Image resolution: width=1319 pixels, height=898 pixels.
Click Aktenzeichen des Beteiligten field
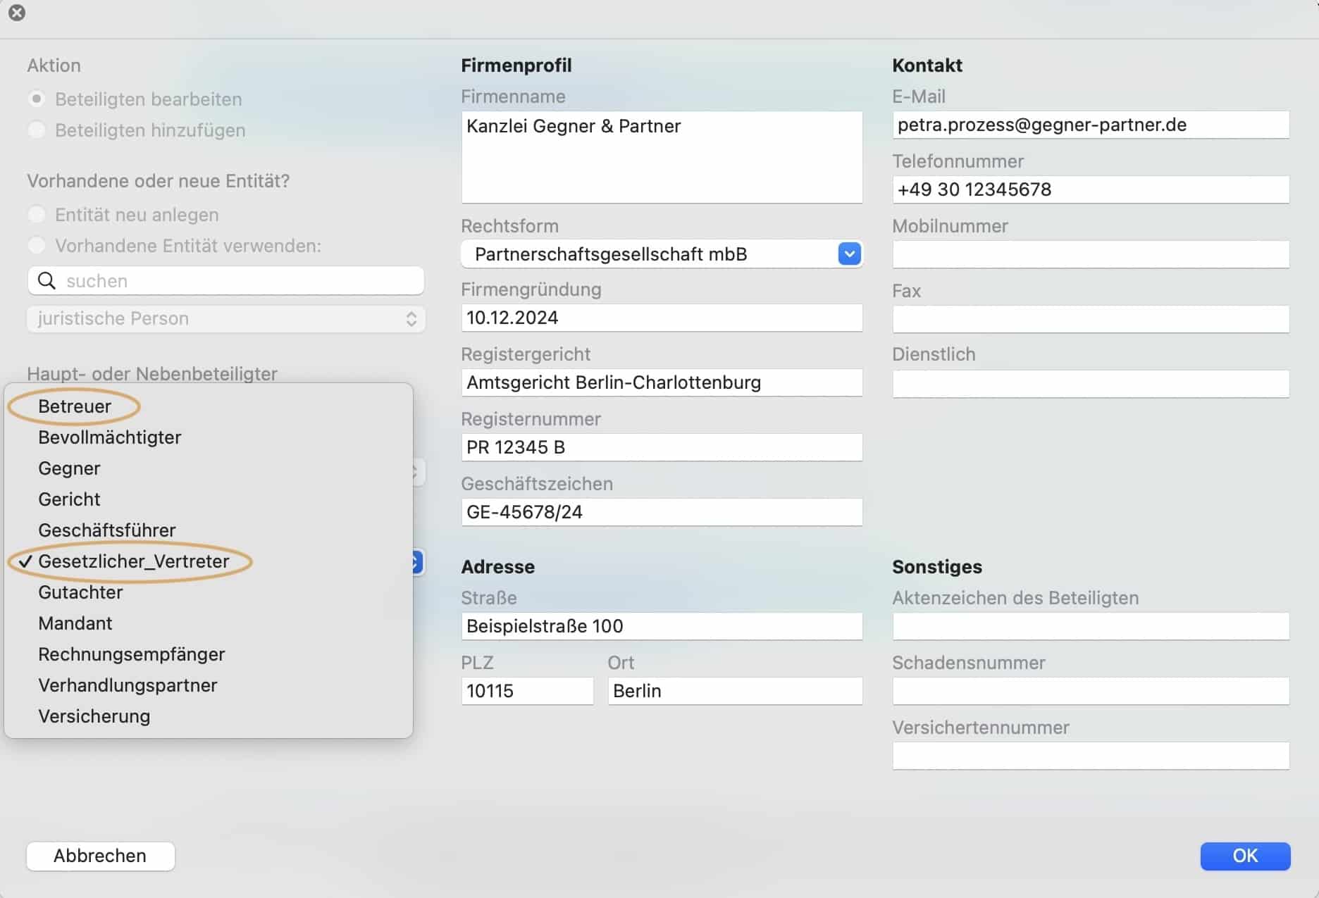[1091, 626]
